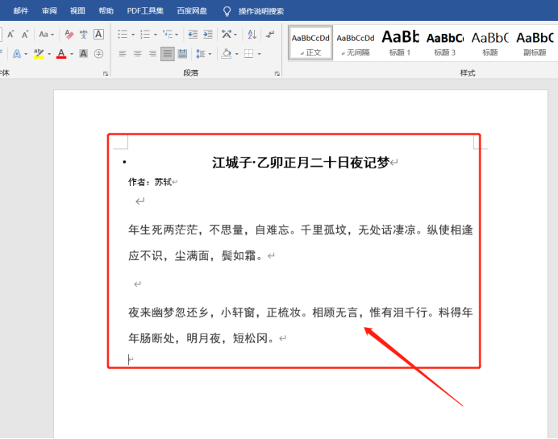Click the line 年肠断处，明月夜，短松冈
Image resolution: width=558 pixels, height=439 pixels.
click(x=201, y=338)
